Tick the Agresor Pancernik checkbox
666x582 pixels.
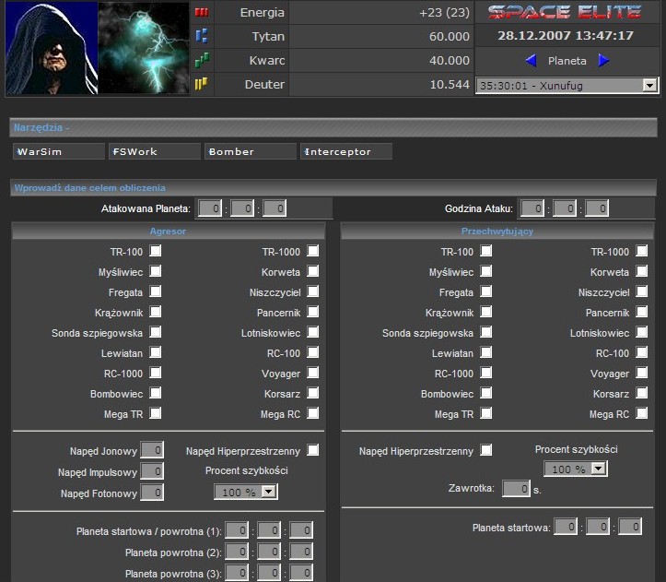313,312
